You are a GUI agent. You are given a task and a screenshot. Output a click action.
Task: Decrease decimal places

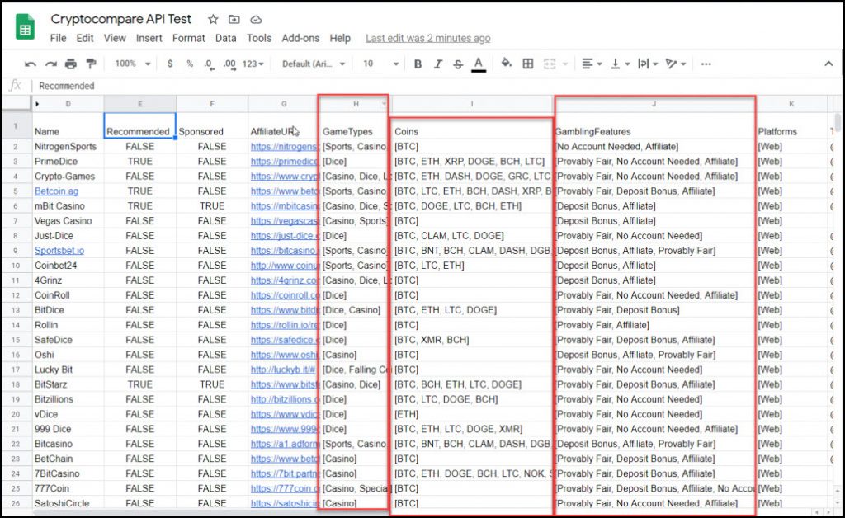pos(209,64)
